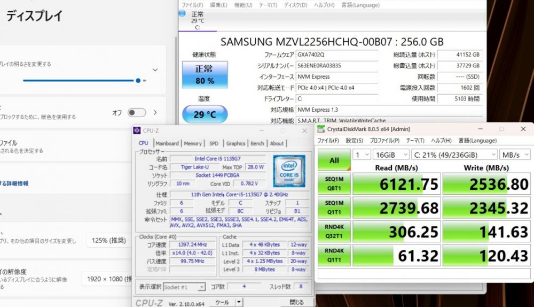Open CrystalDiskMark テーマ(T) menu

tap(415, 141)
